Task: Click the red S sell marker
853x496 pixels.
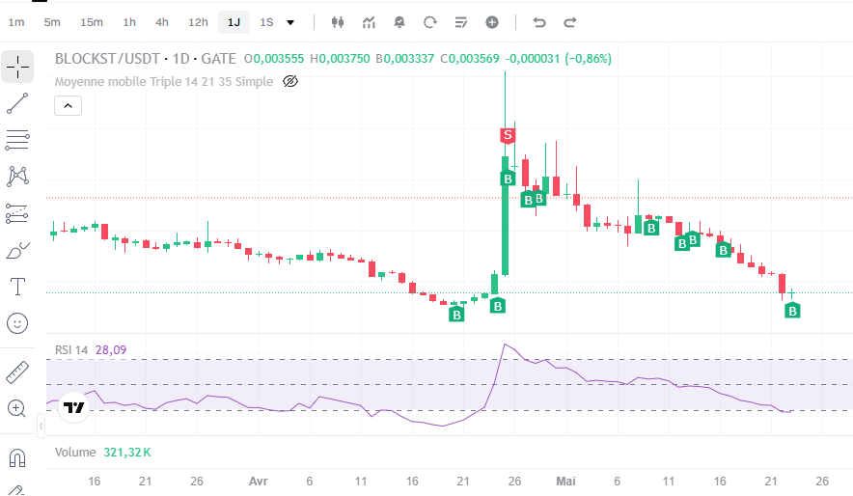Action: [x=508, y=135]
